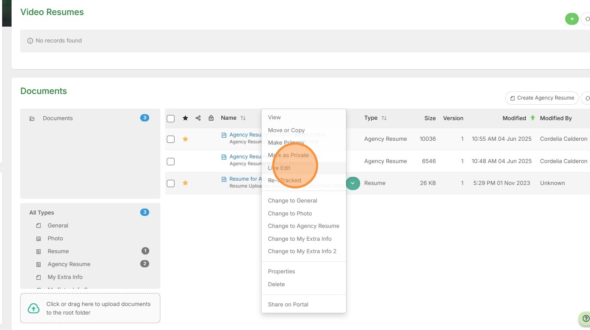Click the upload documents drop zone
This screenshot has height=330, width=590.
pyautogui.click(x=90, y=308)
